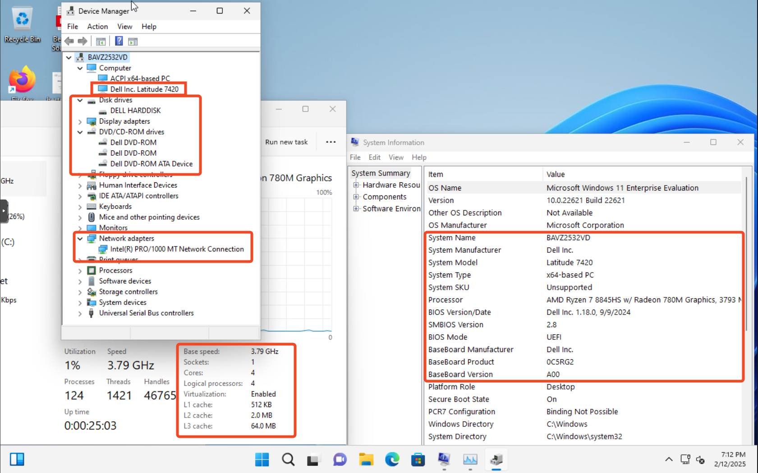Click Run new task button
758x473 pixels.
coord(286,142)
